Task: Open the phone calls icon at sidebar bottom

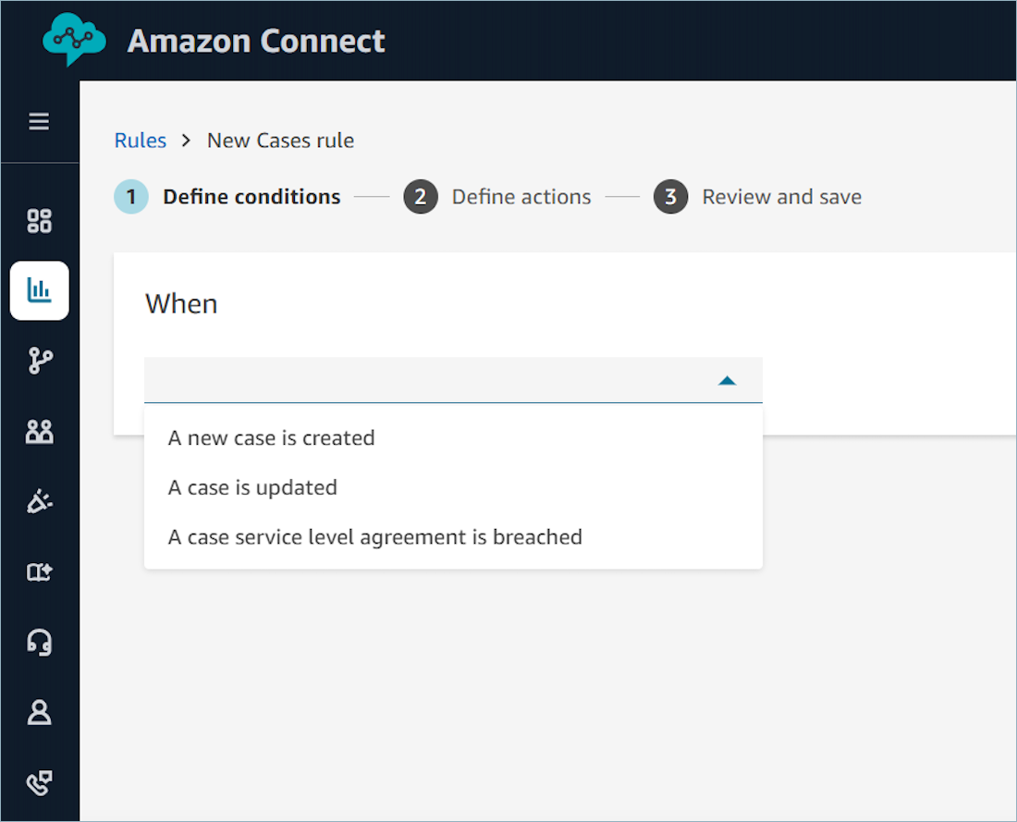Action: pos(39,783)
